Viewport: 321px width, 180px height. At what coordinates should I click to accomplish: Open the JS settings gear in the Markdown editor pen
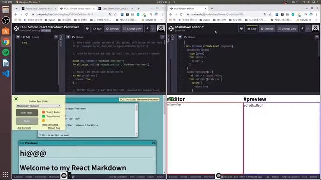[180, 37]
